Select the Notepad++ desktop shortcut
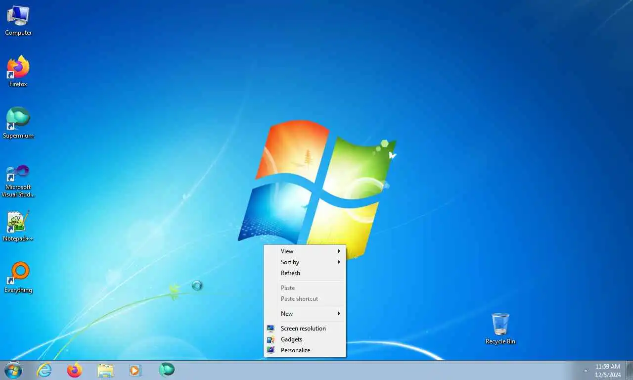633x380 pixels. point(18,227)
